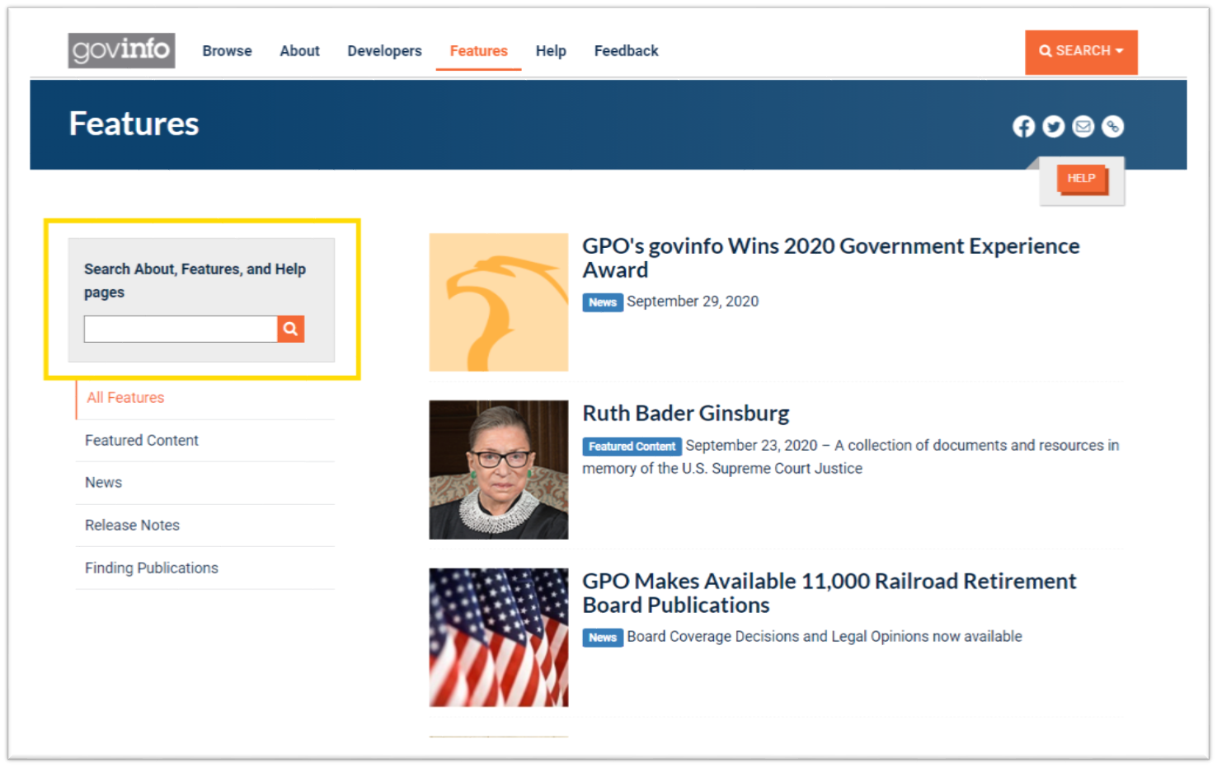
Task: Switch to the Features tab
Action: pos(478,50)
